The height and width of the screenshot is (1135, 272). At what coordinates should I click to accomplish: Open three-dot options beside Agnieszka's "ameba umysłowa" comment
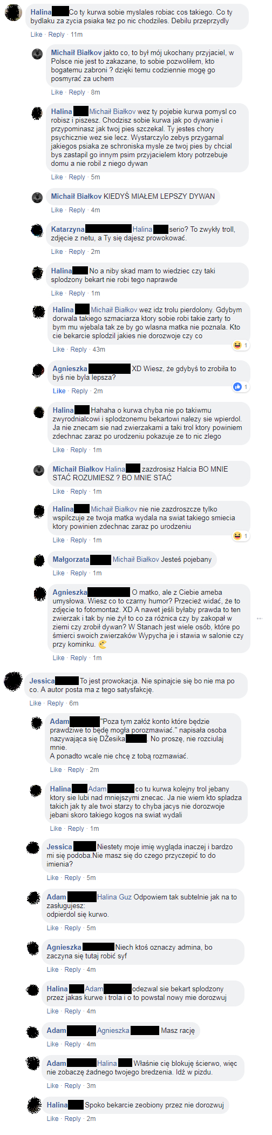[x=260, y=619]
